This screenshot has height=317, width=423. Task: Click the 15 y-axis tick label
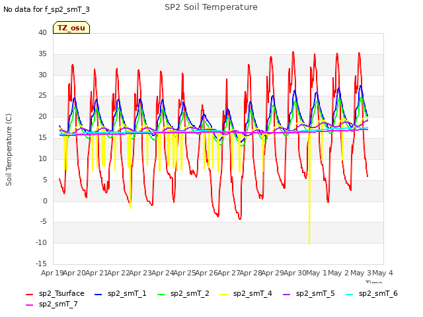42,137
